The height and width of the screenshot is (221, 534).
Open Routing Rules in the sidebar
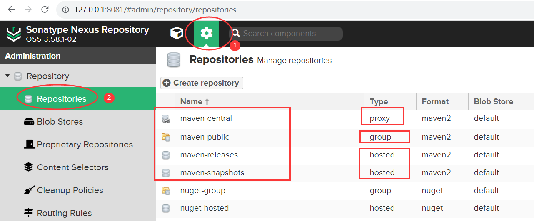click(x=64, y=213)
